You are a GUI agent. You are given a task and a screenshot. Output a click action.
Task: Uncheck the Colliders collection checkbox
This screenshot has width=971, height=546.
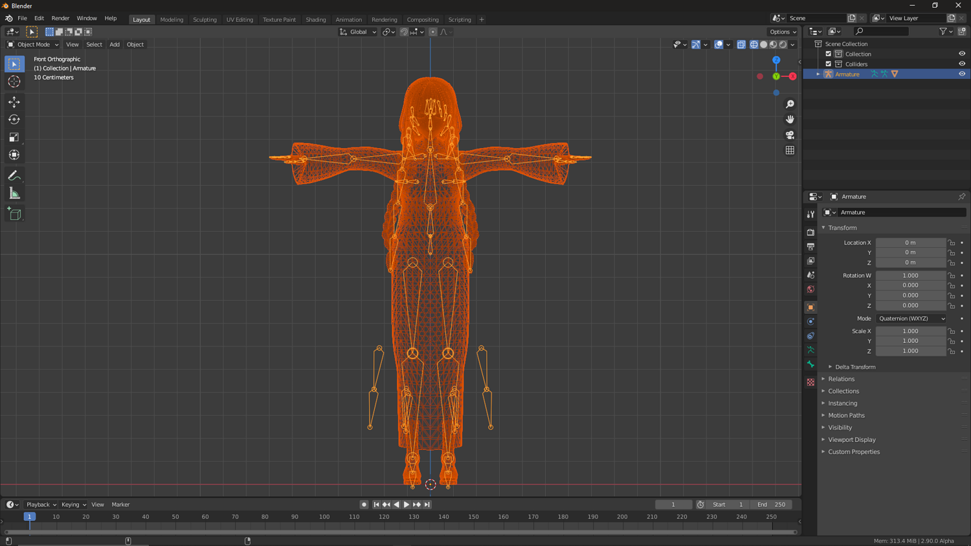pyautogui.click(x=829, y=64)
